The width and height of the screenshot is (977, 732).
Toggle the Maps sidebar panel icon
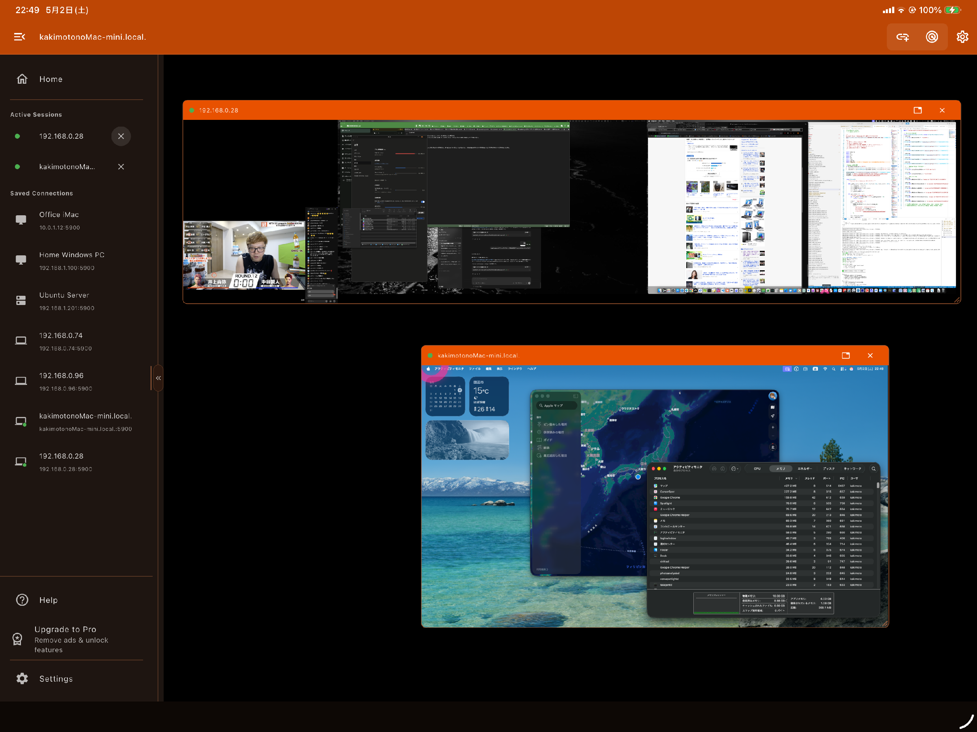[x=575, y=396]
